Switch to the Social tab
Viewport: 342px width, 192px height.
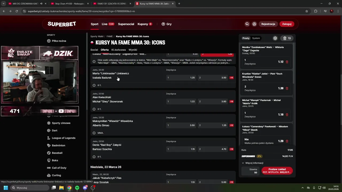tap(94, 50)
